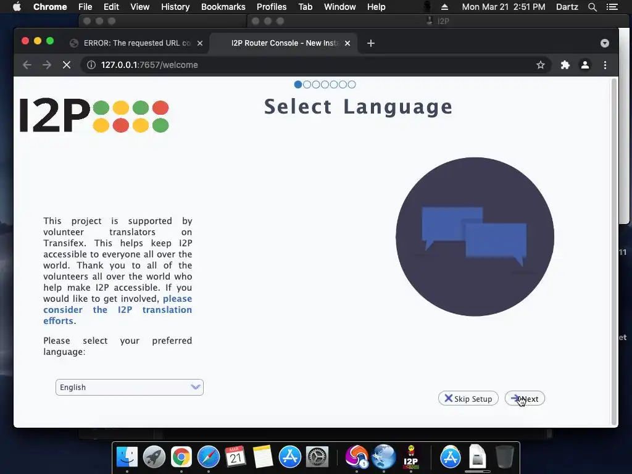This screenshot has width=632, height=474.
Task: Open the File menu
Action: point(85,7)
